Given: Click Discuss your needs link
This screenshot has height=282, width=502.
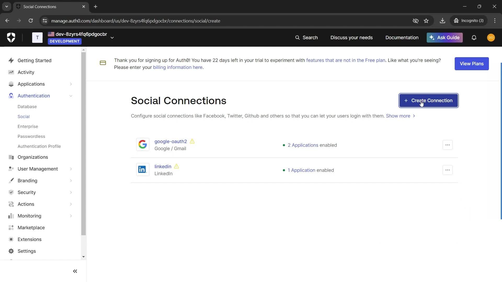Looking at the screenshot, I should [x=351, y=38].
